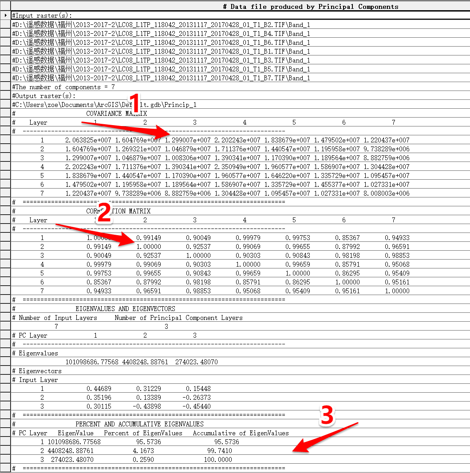Screen dimensions: 470x473
Task: Click the row selector beside the T1_B2.TIF path
Action: [5, 24]
